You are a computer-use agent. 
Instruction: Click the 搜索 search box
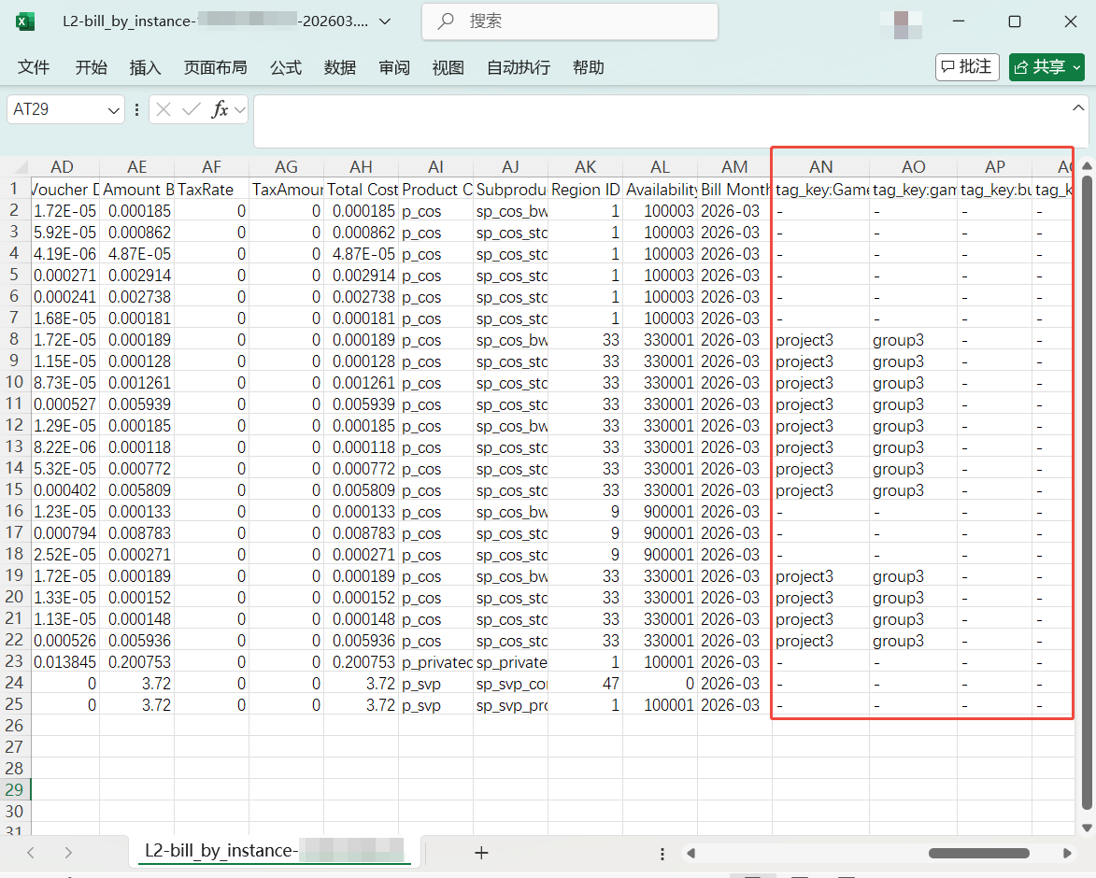[570, 21]
